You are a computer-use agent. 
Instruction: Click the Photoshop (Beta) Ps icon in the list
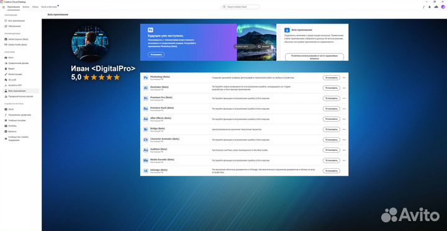[x=146, y=78]
